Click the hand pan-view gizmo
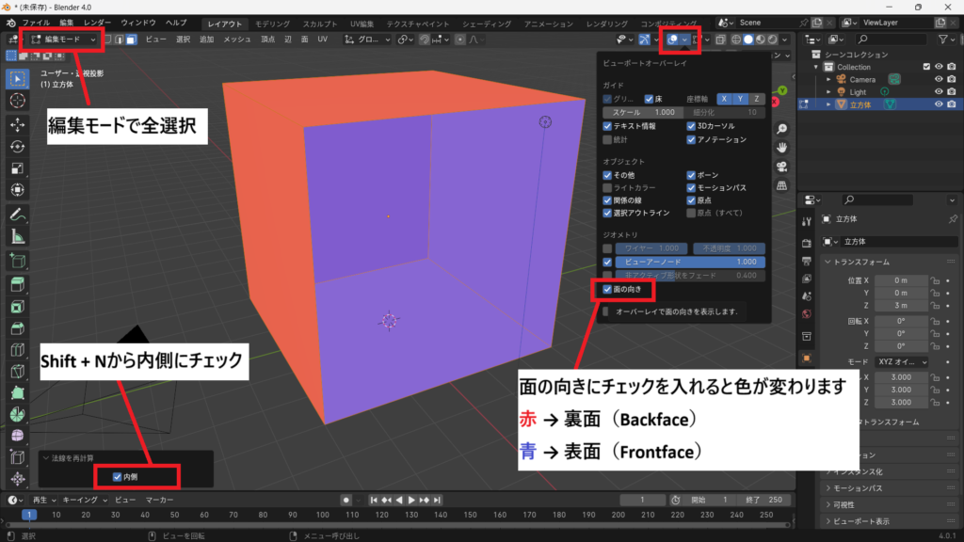The image size is (964, 542). tap(781, 148)
